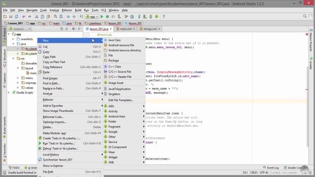Open the Build menu in menu bar
Image resolution: width=315 pixels, height=177 pixels.
(x=78, y=10)
